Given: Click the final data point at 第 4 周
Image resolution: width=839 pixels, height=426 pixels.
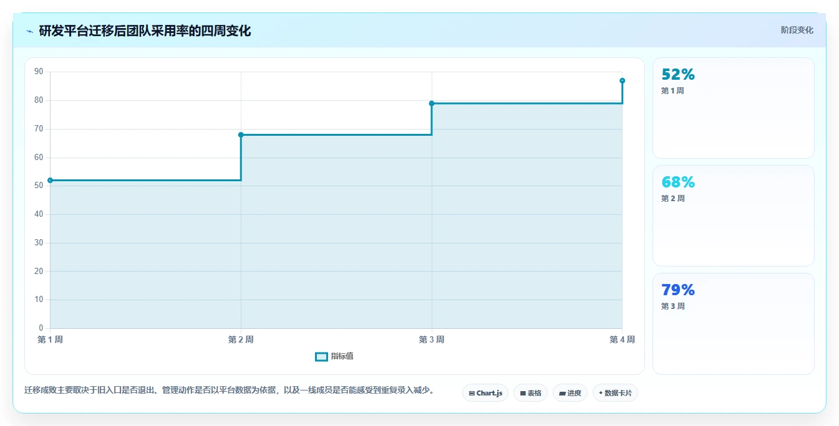Looking at the screenshot, I should click(x=623, y=80).
